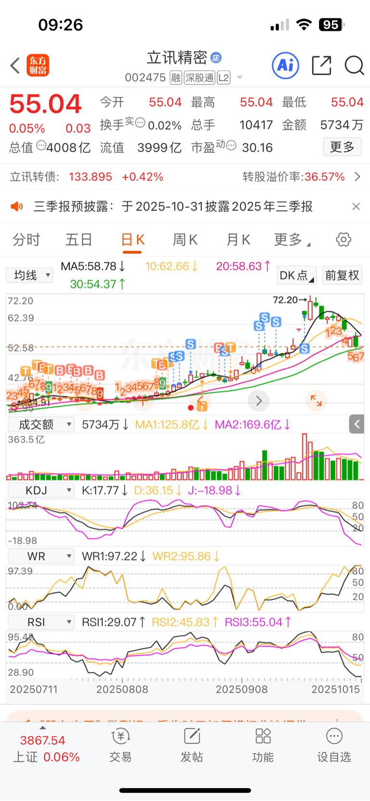This screenshot has width=370, height=801.
Task: Open the KDJ indicator dropdown
Action: tap(41, 490)
